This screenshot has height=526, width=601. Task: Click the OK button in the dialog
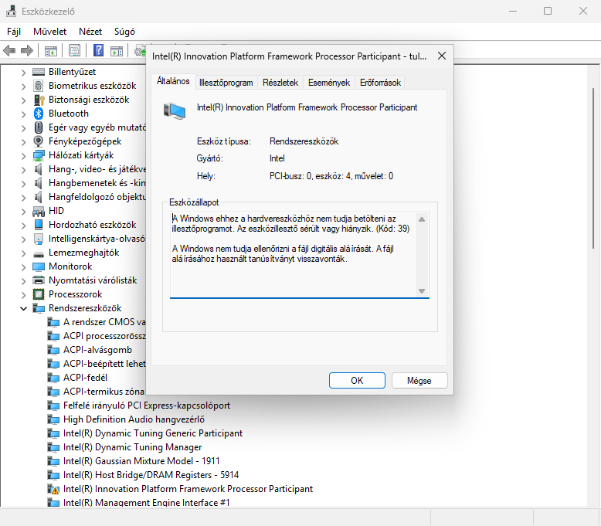pyautogui.click(x=357, y=381)
